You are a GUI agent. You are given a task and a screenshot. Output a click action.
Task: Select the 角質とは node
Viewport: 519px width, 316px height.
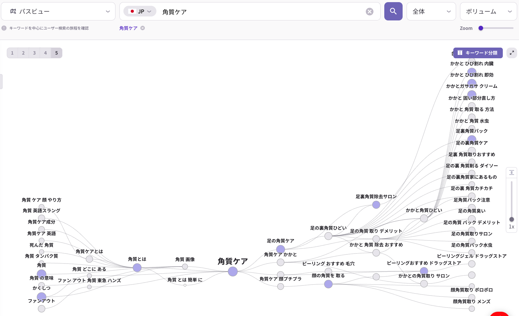pos(137,268)
